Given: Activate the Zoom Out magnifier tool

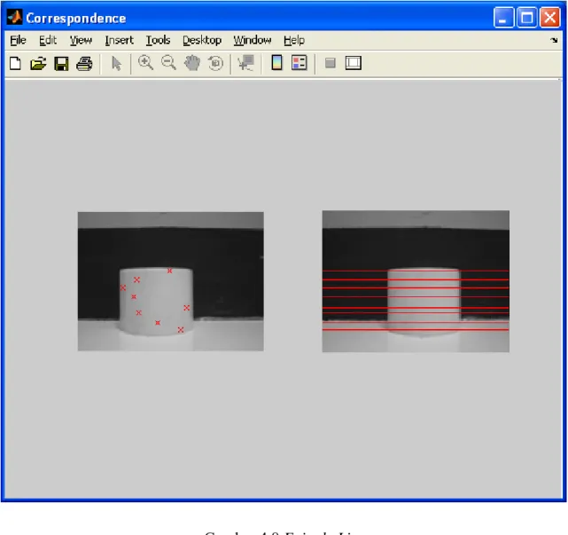Looking at the screenshot, I should 168,63.
